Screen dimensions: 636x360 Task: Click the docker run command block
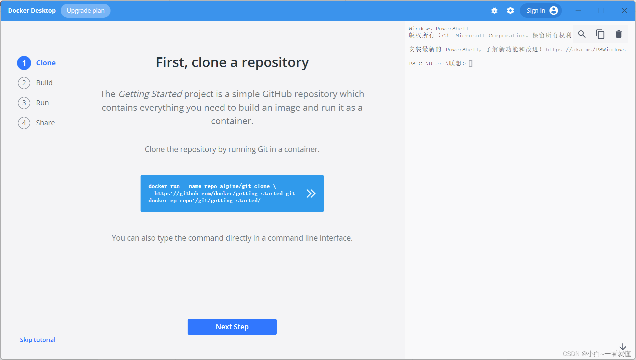click(232, 193)
